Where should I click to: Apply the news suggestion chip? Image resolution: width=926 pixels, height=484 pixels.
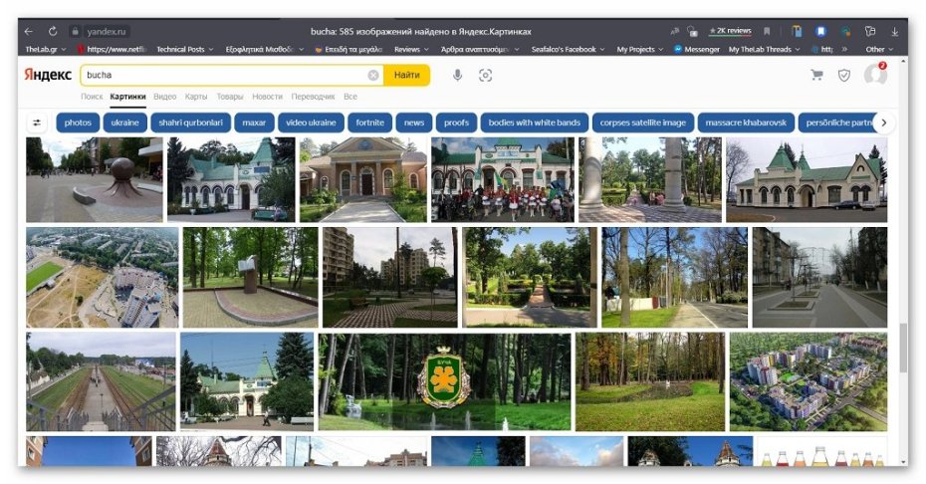[414, 122]
